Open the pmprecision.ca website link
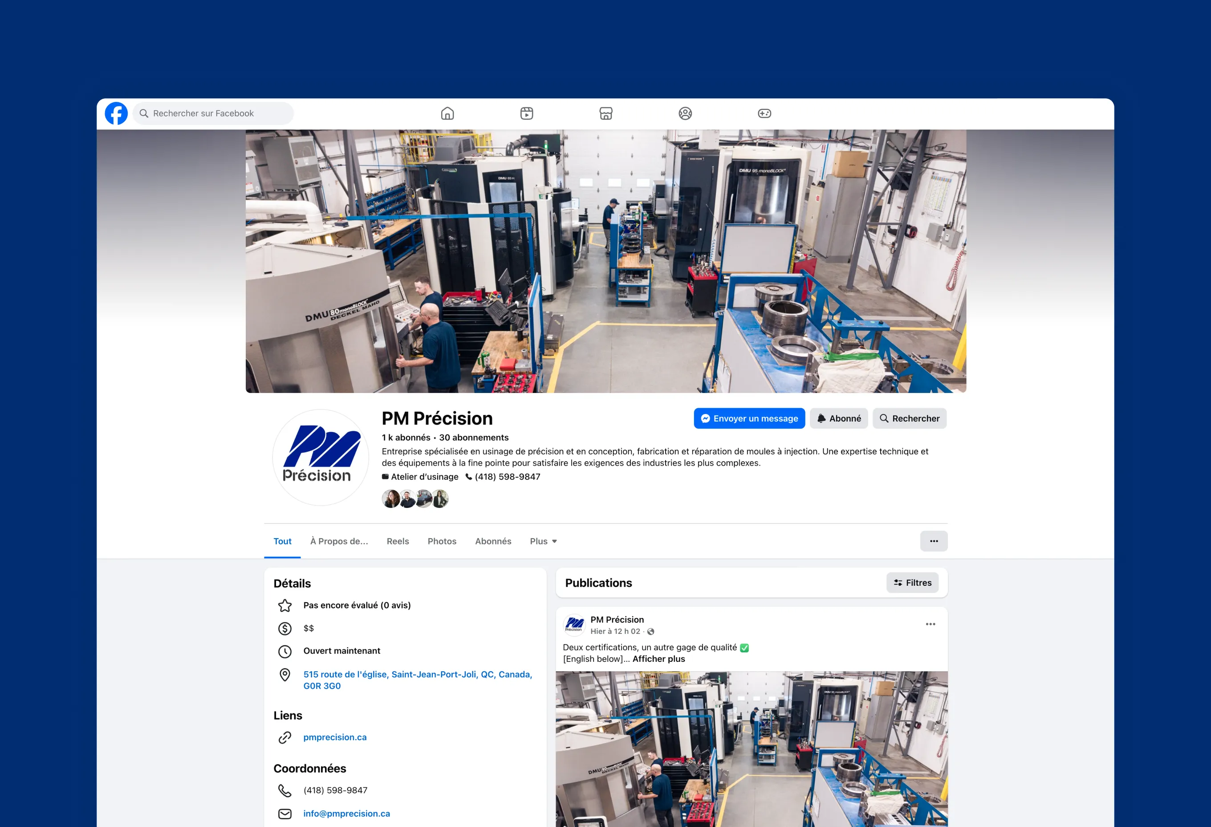Screen dimensions: 1211x827 [x=335, y=738]
